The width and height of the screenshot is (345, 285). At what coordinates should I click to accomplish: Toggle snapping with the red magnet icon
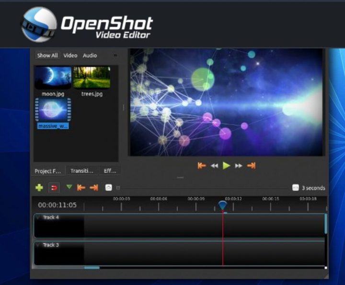[x=54, y=188]
